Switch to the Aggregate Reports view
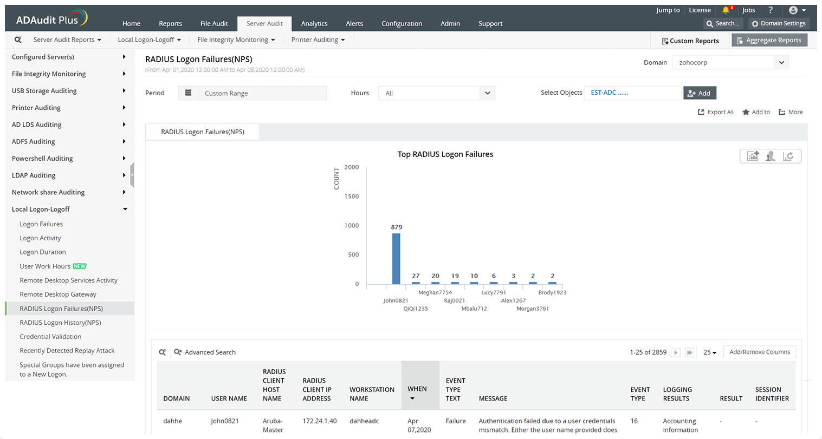 pos(769,40)
